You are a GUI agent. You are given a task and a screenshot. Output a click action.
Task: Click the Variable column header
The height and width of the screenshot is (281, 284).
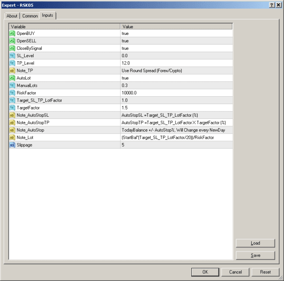(x=65, y=27)
